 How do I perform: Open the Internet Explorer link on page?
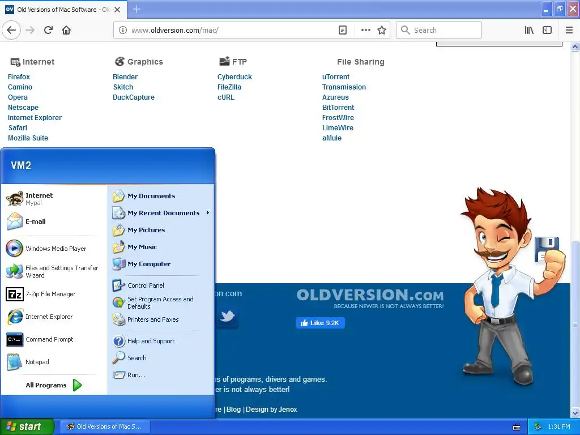[35, 118]
